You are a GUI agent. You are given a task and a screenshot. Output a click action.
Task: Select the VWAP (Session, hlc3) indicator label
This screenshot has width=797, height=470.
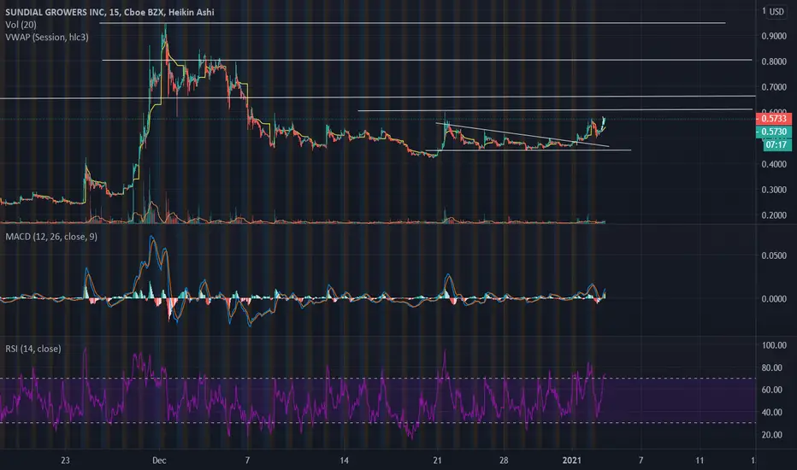point(47,37)
